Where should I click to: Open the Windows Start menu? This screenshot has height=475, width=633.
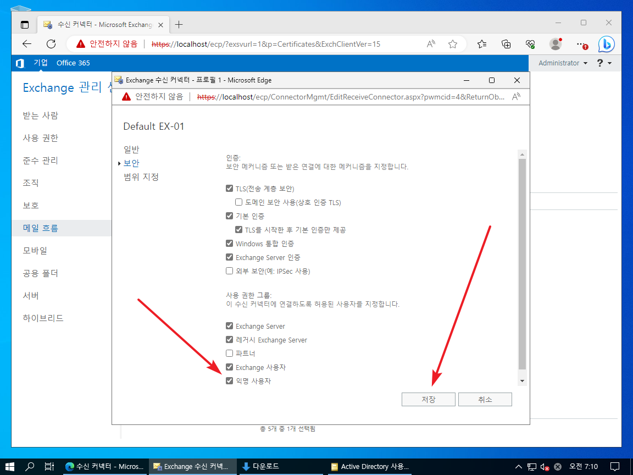click(10, 467)
